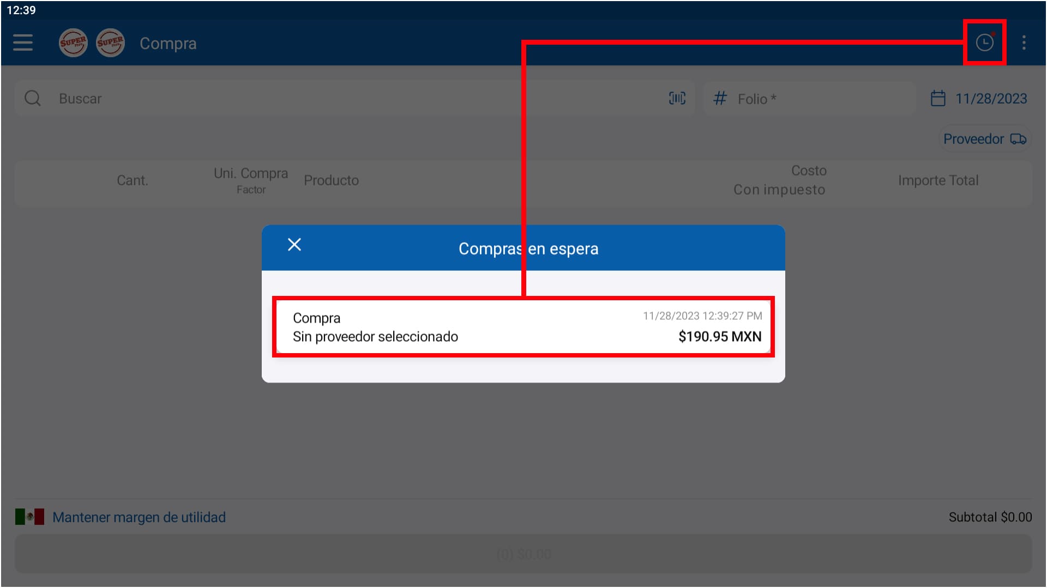Image resolution: width=1047 pixels, height=588 pixels.
Task: Click the calendar icon next to date
Action: tap(937, 98)
